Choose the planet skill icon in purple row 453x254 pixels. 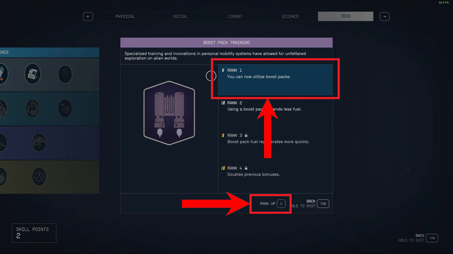pyautogui.click(x=39, y=142)
